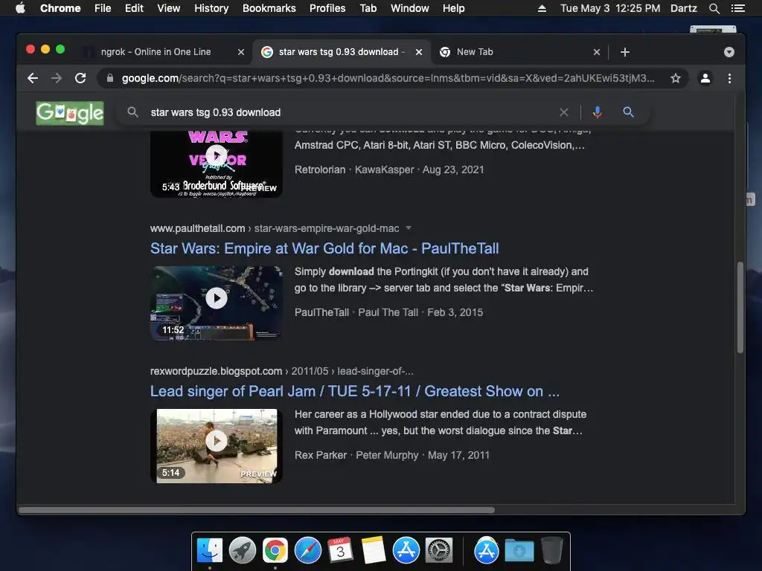
Task: Open the tab search dropdown arrow
Action: [x=729, y=52]
